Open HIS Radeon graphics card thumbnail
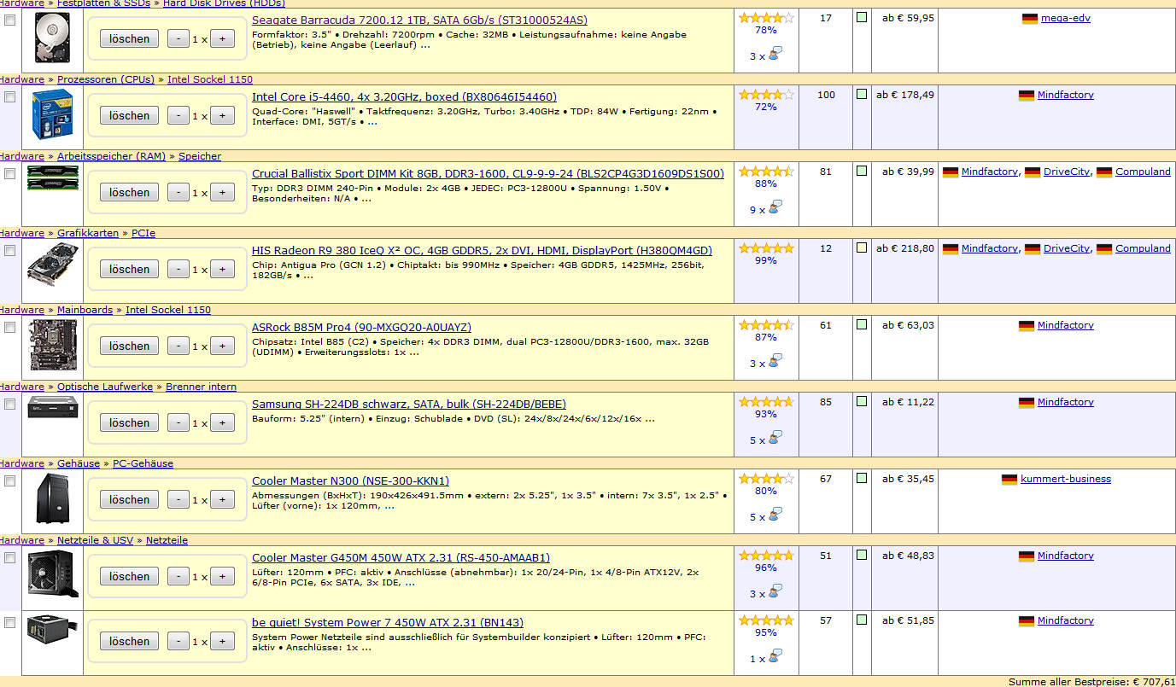The image size is (1176, 687). click(x=53, y=264)
